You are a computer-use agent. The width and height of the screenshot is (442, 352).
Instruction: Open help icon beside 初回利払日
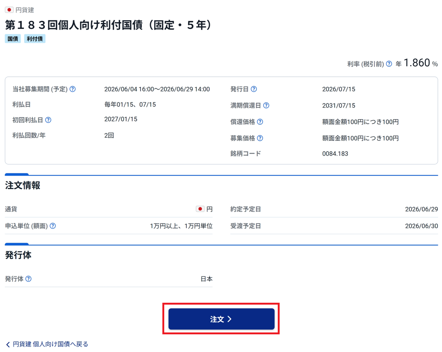tap(48, 120)
